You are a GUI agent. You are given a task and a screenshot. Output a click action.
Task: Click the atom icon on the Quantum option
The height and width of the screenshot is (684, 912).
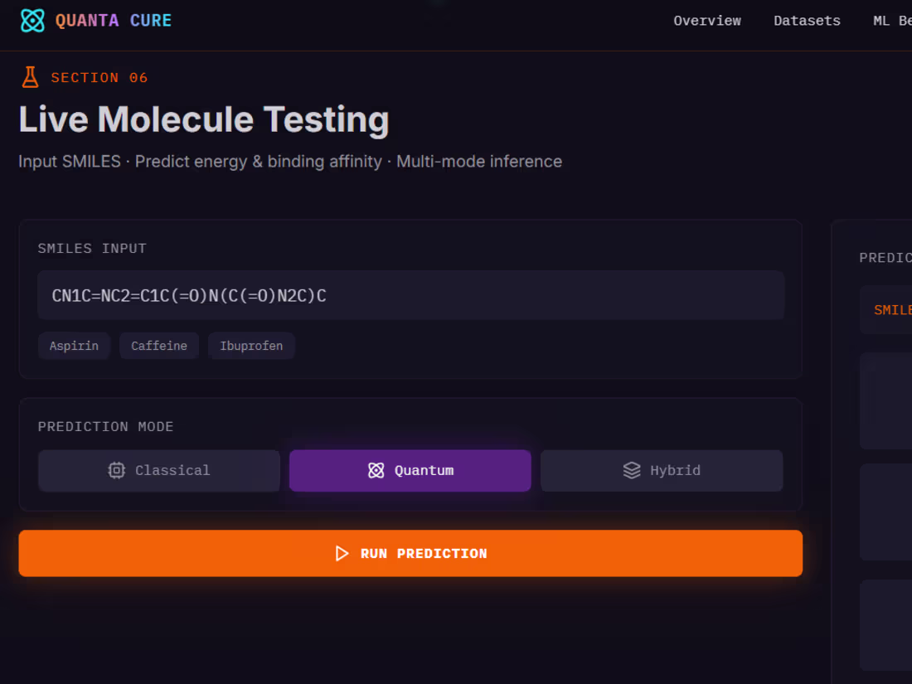click(376, 470)
